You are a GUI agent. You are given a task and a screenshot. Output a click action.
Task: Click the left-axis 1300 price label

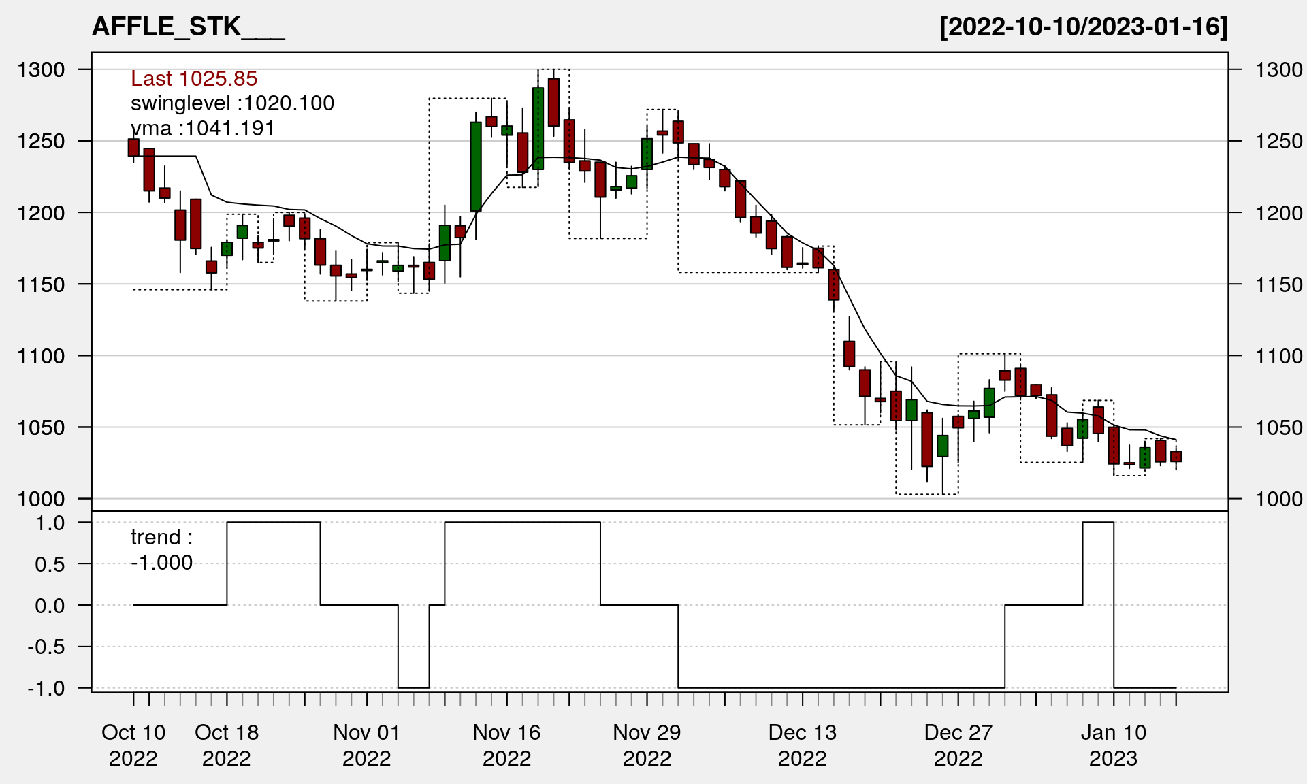point(41,69)
